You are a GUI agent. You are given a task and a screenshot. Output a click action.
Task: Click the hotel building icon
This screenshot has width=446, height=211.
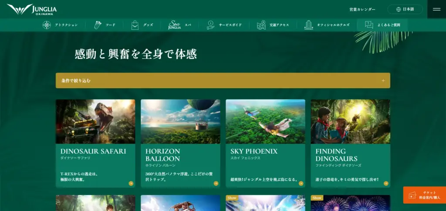tap(309, 25)
